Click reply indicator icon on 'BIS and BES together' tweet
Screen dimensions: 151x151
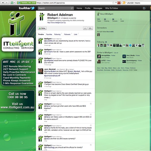(91, 104)
